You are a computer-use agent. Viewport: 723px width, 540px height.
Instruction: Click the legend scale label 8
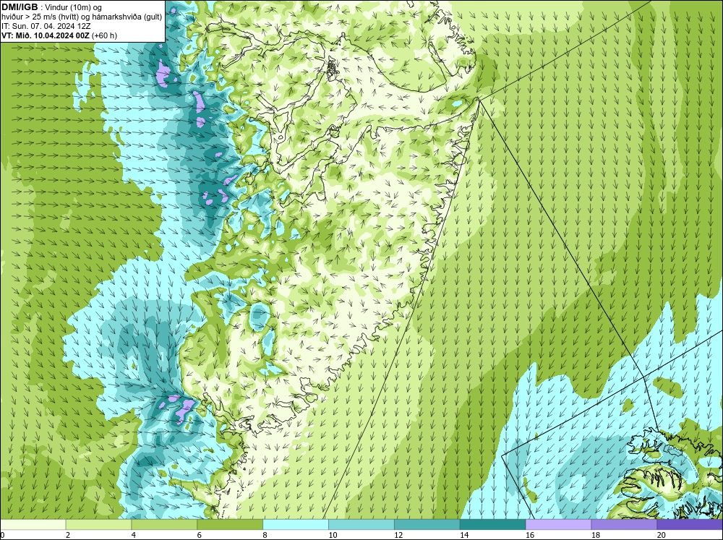(x=265, y=535)
